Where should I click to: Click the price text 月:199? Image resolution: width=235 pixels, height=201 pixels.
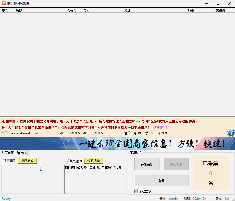pyautogui.click(x=138, y=133)
